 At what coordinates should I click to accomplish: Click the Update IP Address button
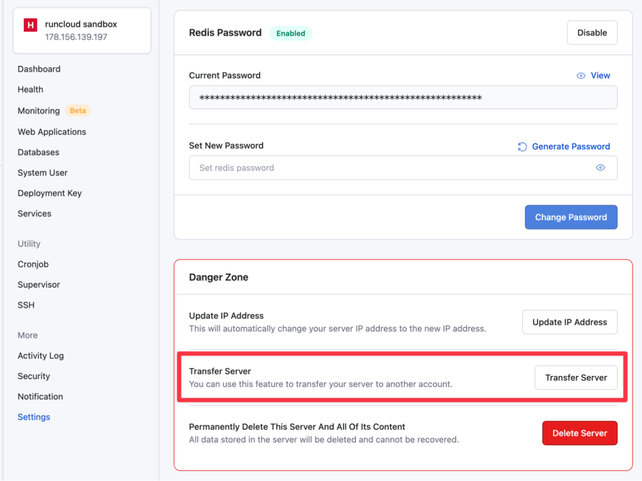point(569,322)
